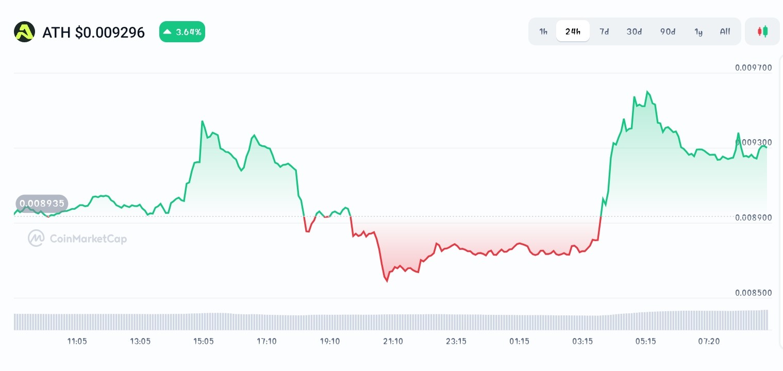Click the 0.009700 axis price label
Image resolution: width=783 pixels, height=371 pixels.
[x=753, y=68]
